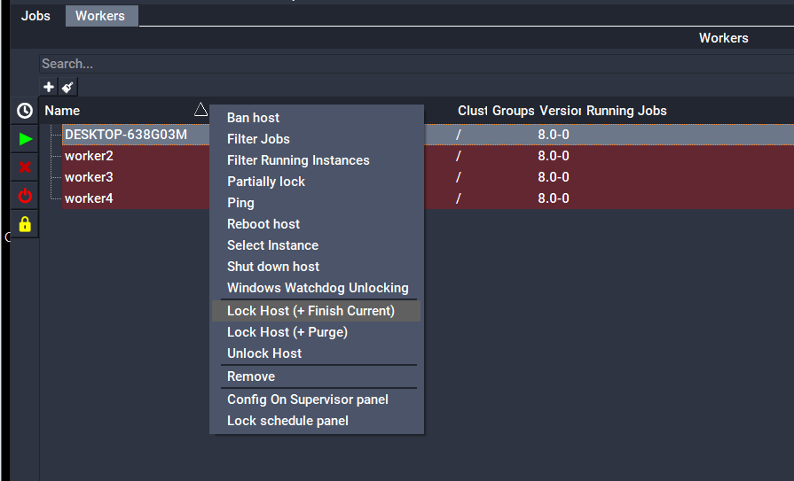The width and height of the screenshot is (794, 481).
Task: Click the Running Jobs column header
Action: pos(626,111)
